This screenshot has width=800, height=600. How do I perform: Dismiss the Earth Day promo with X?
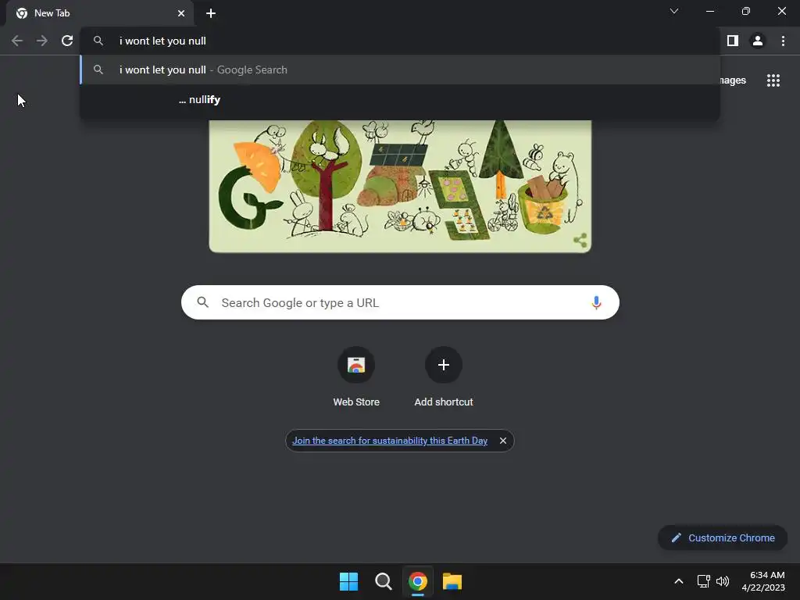[503, 441]
